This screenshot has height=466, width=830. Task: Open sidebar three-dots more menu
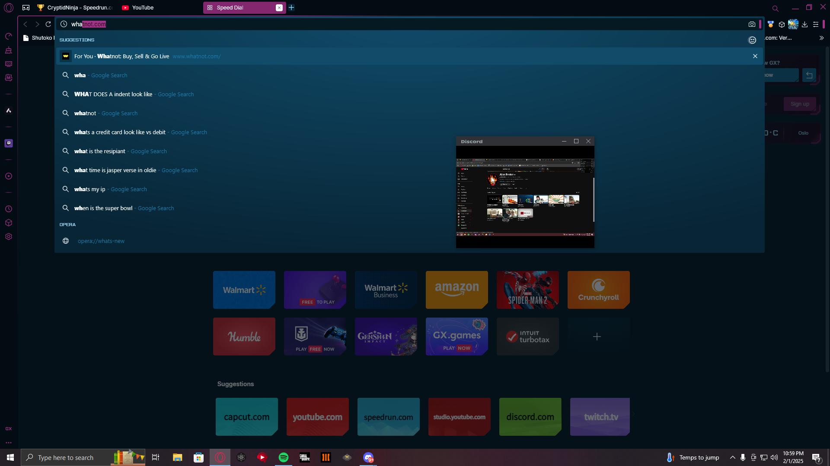[x=9, y=443]
